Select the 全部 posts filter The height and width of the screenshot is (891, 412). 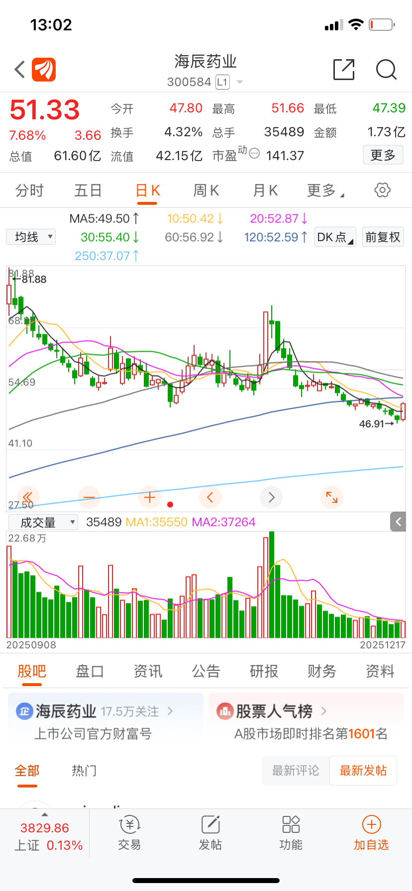[27, 771]
